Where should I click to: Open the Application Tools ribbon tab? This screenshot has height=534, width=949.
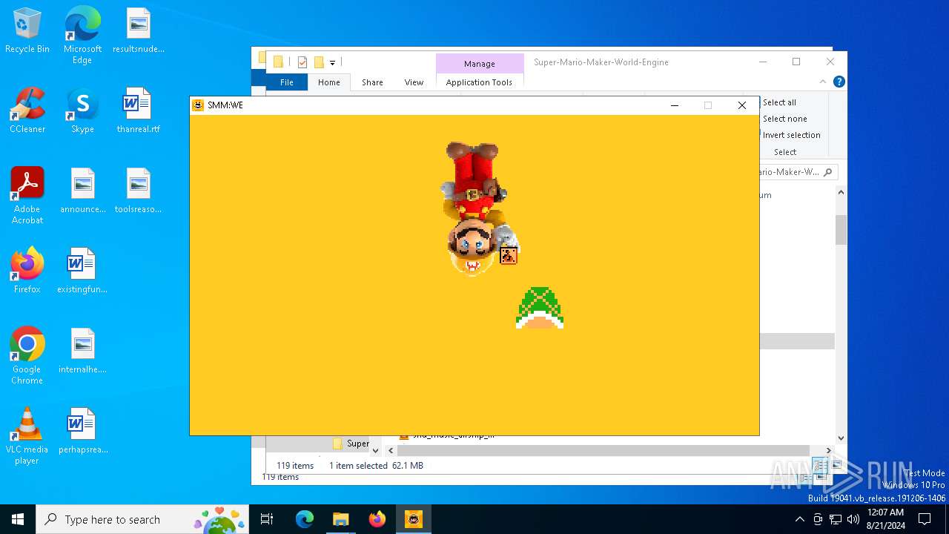point(479,82)
